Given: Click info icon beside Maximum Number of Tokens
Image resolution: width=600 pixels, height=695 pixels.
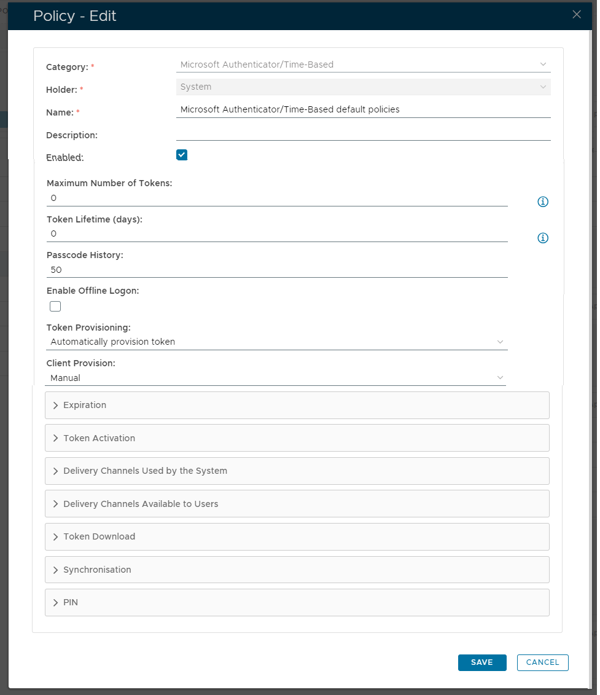Looking at the screenshot, I should (543, 202).
